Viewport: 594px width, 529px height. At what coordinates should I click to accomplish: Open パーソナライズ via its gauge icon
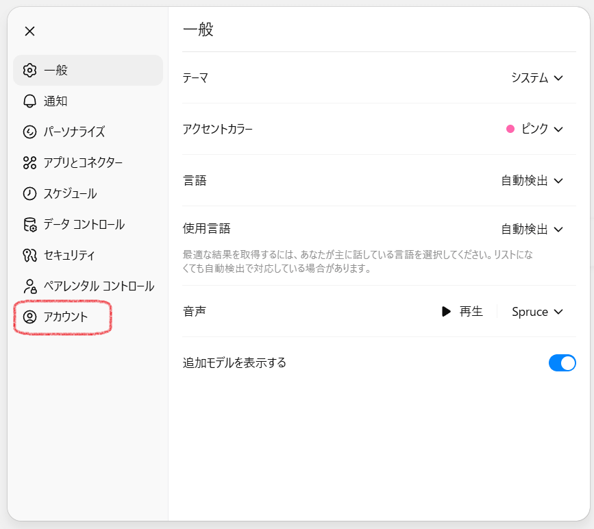[29, 132]
